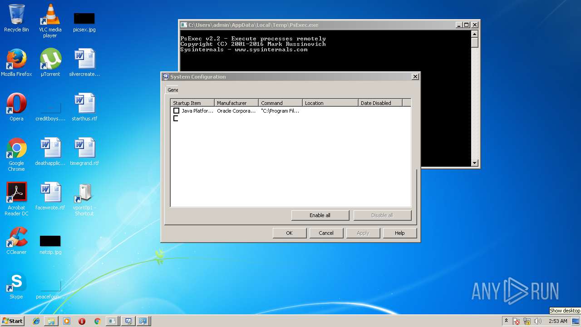Image resolution: width=581 pixels, height=327 pixels.
Task: Open the Chrome taskbar icon
Action: [x=97, y=321]
